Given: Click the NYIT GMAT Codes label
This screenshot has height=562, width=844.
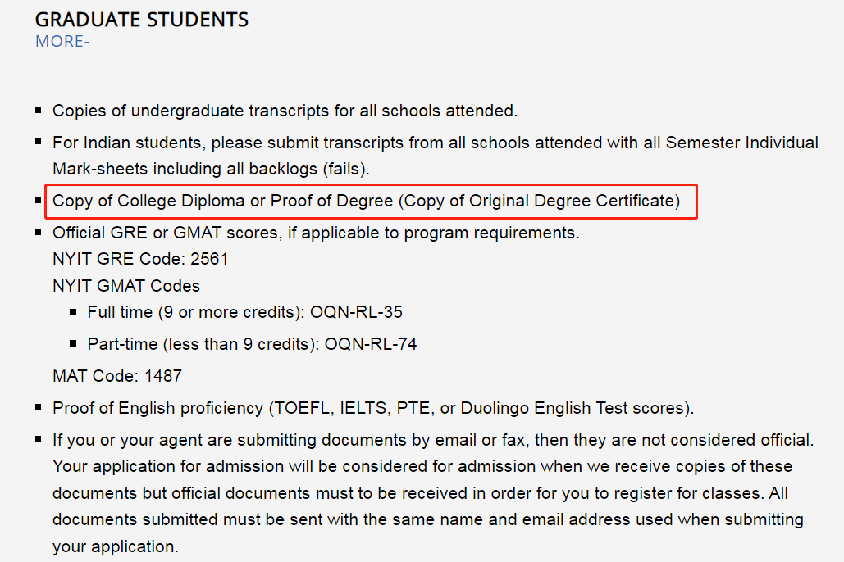Looking at the screenshot, I should coord(126,286).
